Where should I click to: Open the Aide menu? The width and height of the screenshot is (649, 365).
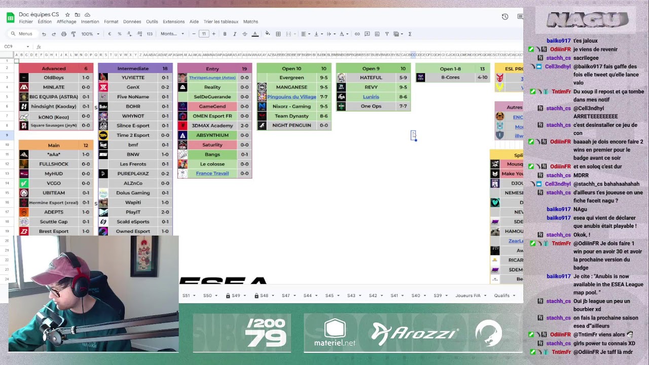point(194,22)
